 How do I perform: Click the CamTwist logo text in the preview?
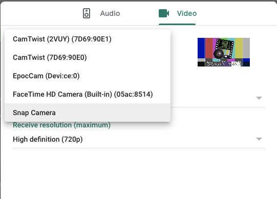coord(224,63)
